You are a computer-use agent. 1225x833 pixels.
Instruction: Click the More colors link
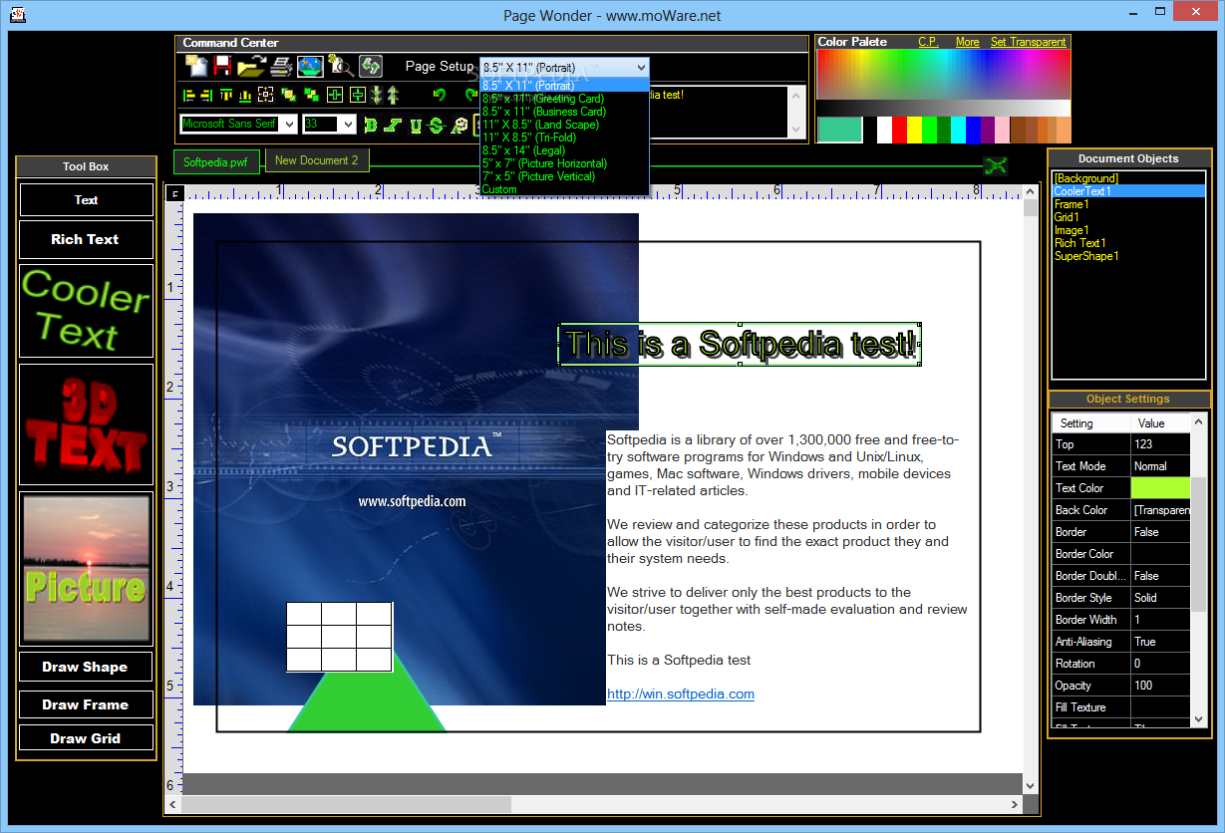[x=967, y=42]
